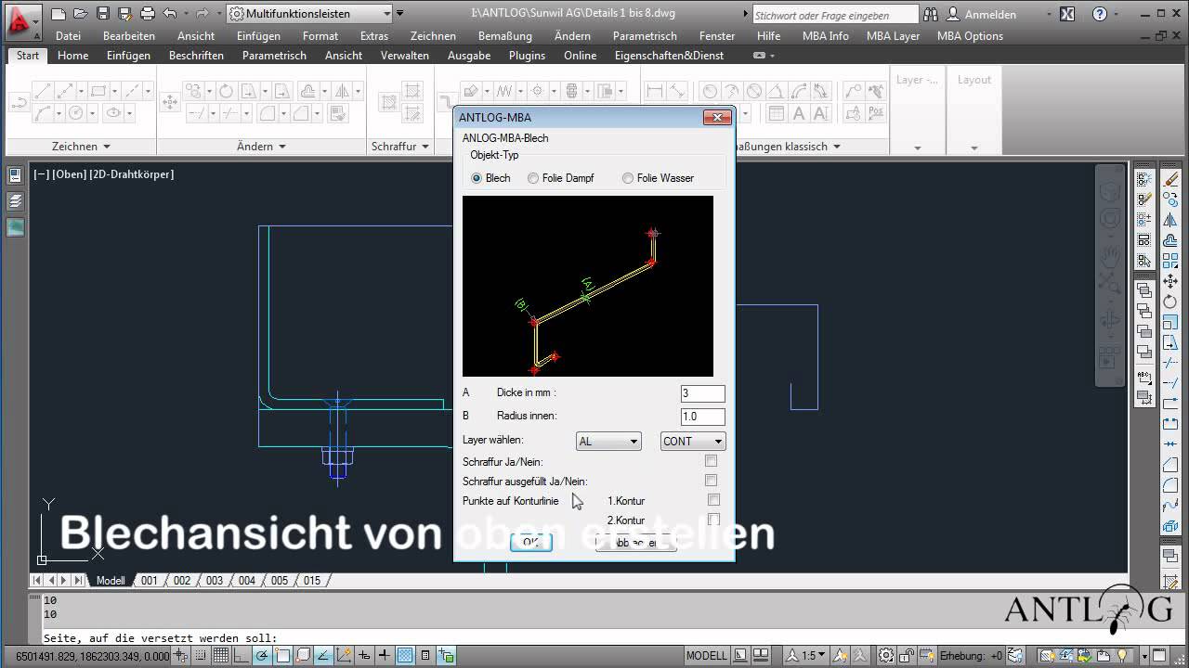
Task: Expand the Layer panel arrow
Action: click(x=918, y=148)
